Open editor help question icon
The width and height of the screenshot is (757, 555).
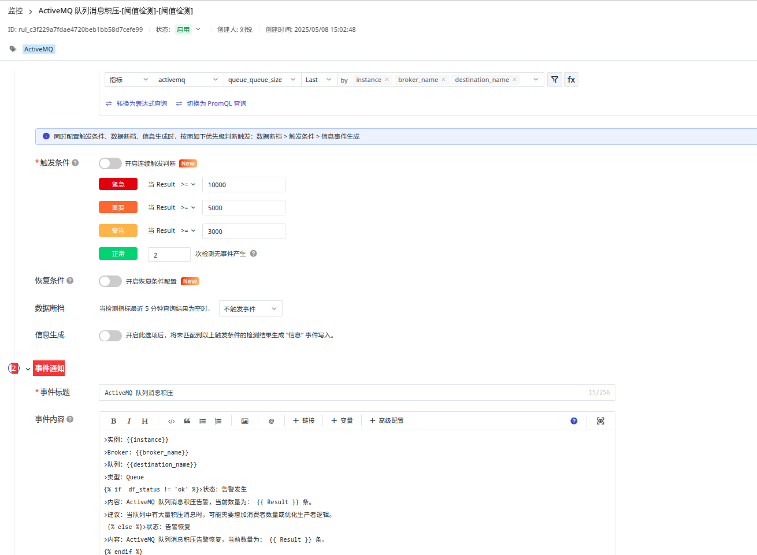point(574,421)
